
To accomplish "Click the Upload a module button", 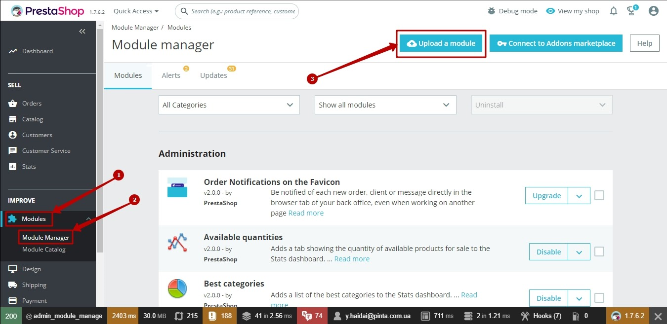I will coord(441,43).
